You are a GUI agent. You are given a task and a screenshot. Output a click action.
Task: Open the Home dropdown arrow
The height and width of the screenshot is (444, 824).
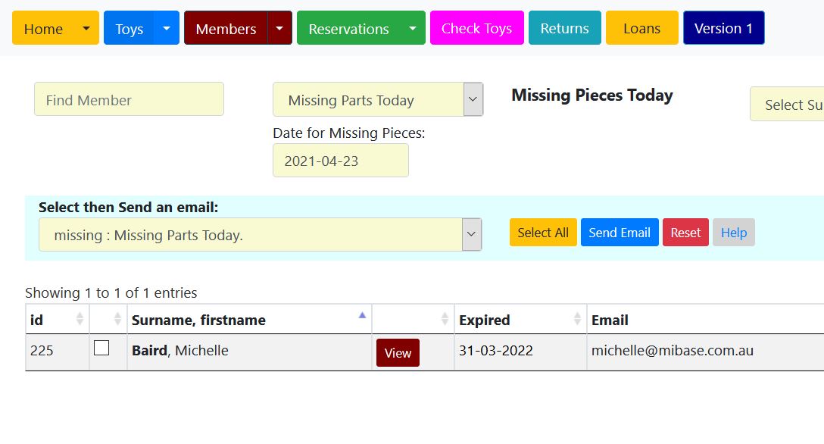click(x=86, y=29)
